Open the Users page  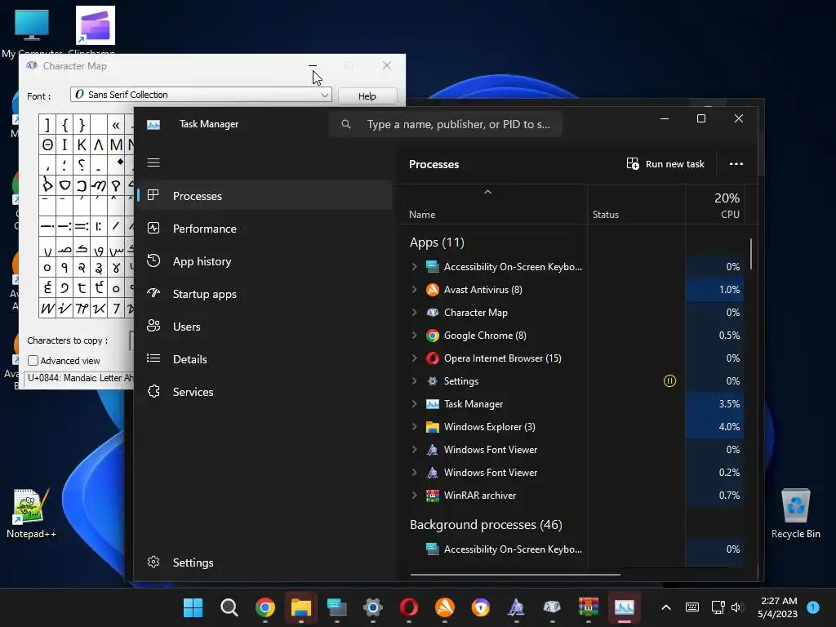[x=265, y=327]
